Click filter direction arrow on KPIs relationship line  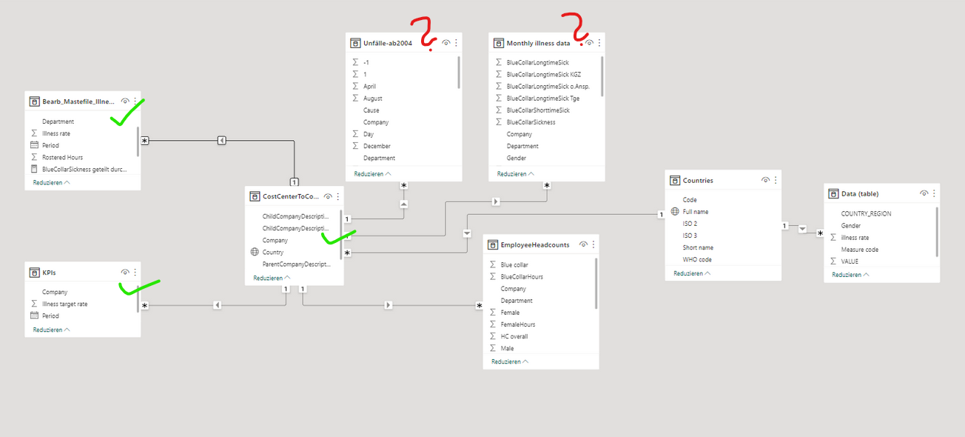click(x=217, y=304)
